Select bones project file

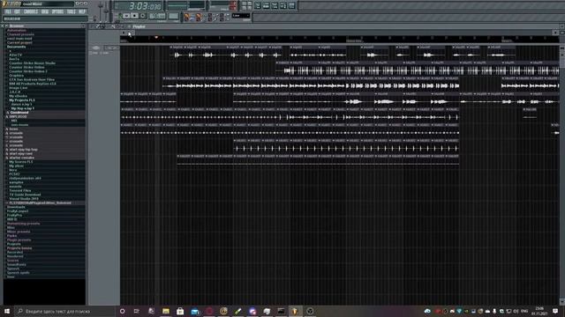(x=13, y=129)
